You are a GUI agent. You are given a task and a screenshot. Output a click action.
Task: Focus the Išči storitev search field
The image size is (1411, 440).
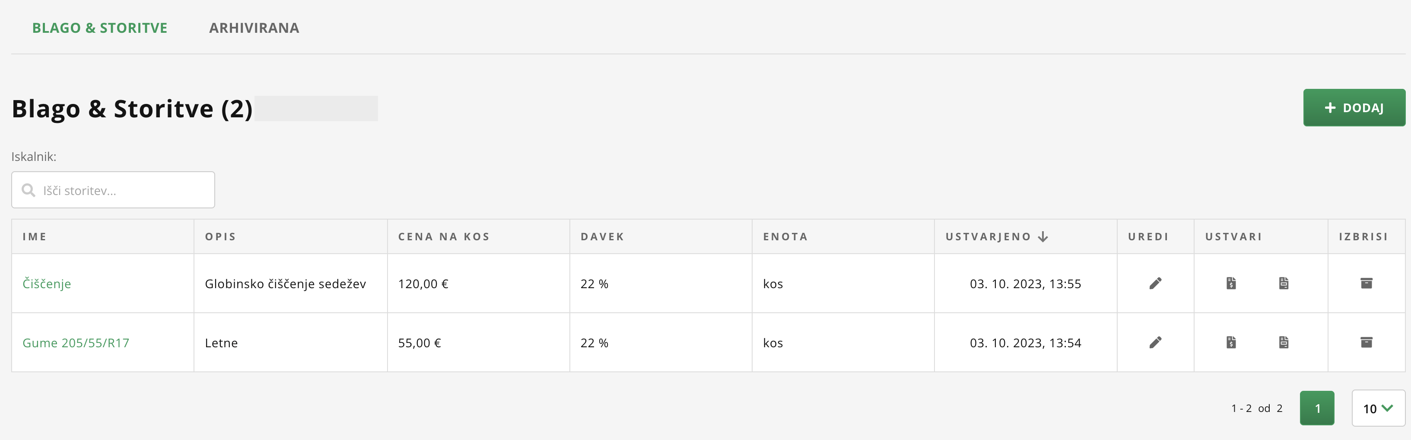tap(121, 190)
